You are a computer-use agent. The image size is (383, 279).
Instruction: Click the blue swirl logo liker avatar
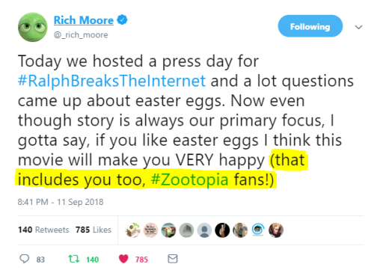pyautogui.click(x=258, y=230)
